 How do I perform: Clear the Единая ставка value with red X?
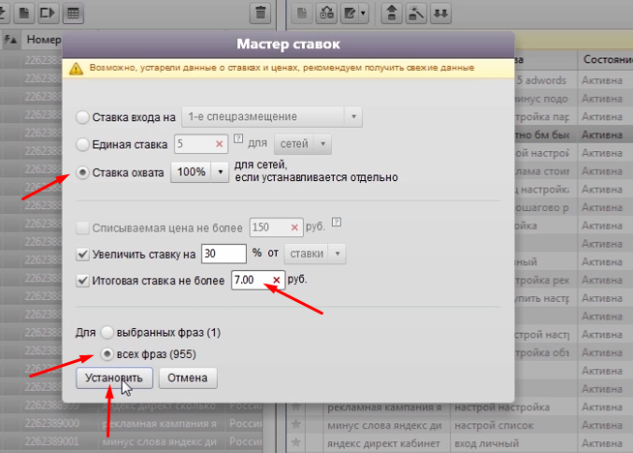pos(219,144)
